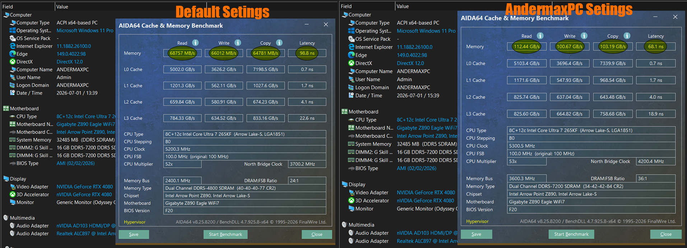Select the Display tree node in Default Settings list
Image resolution: width=687 pixels, height=248 pixels.
pyautogui.click(x=18, y=179)
